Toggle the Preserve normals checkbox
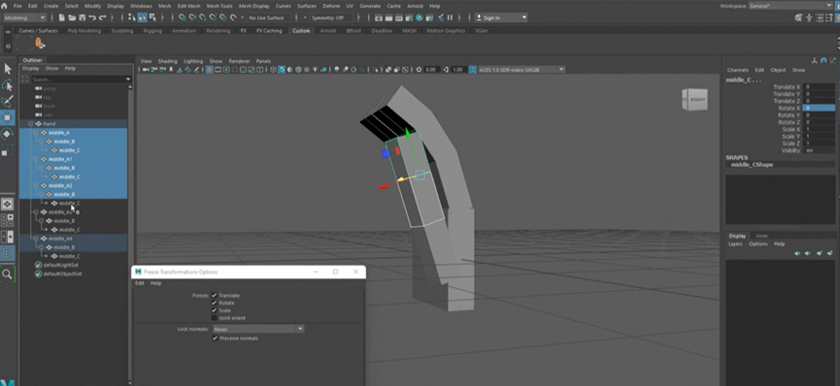Viewport: 840px width, 386px height. tap(215, 338)
